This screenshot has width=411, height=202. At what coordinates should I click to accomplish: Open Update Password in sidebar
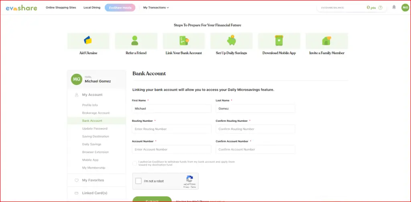pyautogui.click(x=95, y=129)
